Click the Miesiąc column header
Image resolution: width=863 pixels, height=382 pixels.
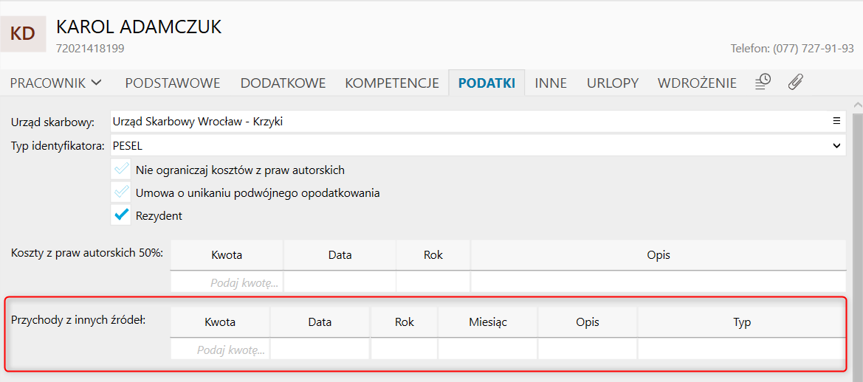(x=487, y=322)
